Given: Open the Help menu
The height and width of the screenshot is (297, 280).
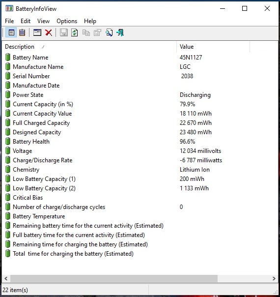Looking at the screenshot, I should (x=90, y=21).
